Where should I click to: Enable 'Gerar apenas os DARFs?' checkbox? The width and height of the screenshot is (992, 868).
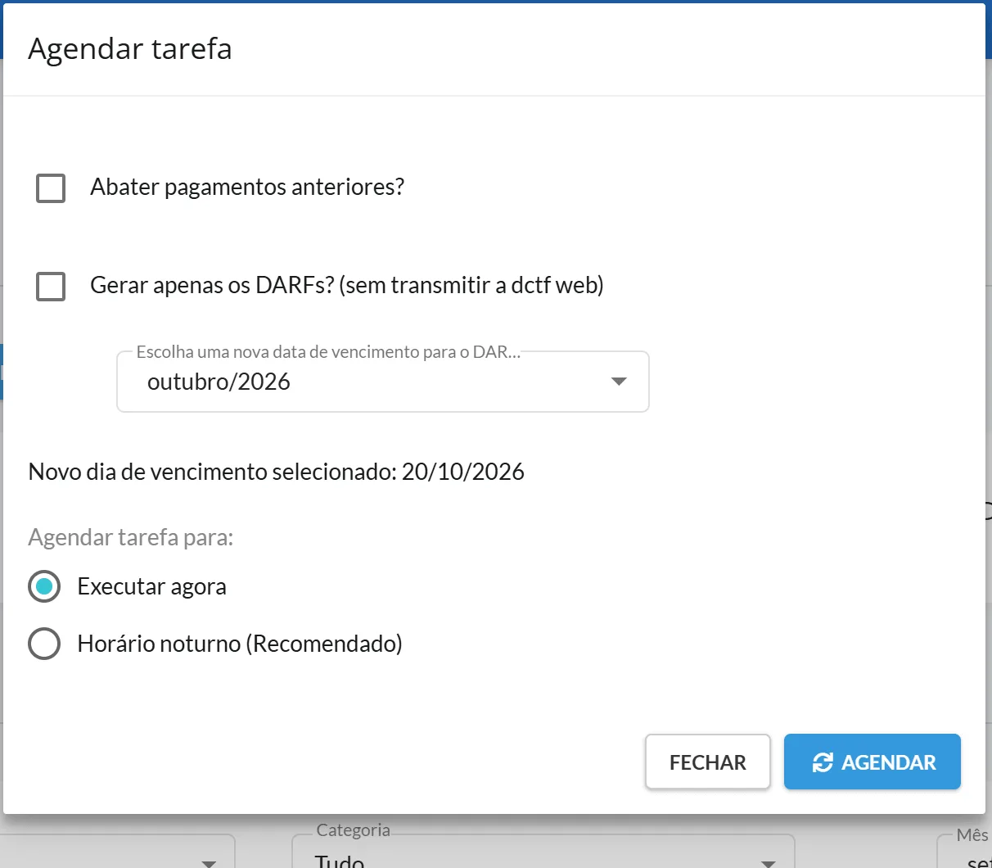click(x=51, y=286)
